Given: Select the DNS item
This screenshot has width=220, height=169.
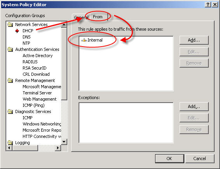Looking at the screenshot, I should click(26, 37).
